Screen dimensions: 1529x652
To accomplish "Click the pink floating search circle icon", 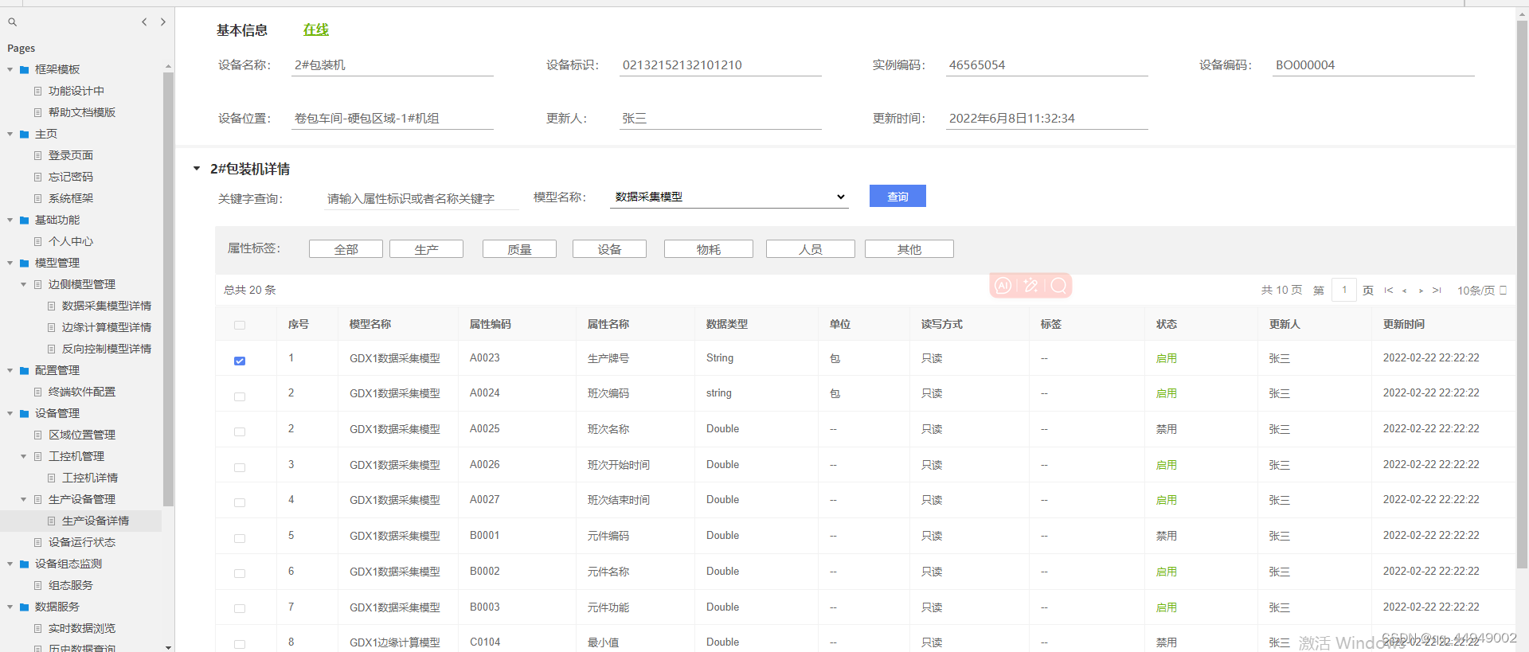I will tap(1058, 286).
